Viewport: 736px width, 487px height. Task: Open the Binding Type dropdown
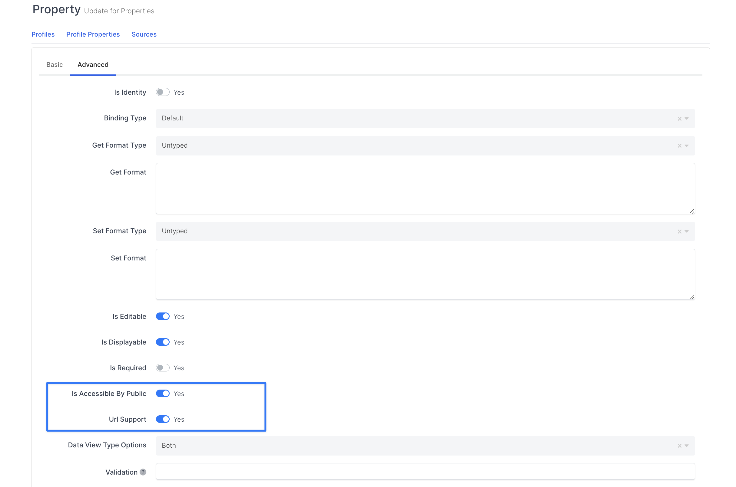pyautogui.click(x=686, y=118)
